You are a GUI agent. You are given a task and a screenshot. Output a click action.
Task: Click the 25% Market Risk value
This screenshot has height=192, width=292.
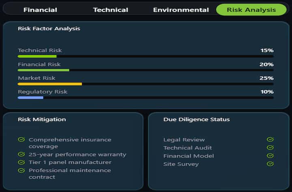click(266, 78)
